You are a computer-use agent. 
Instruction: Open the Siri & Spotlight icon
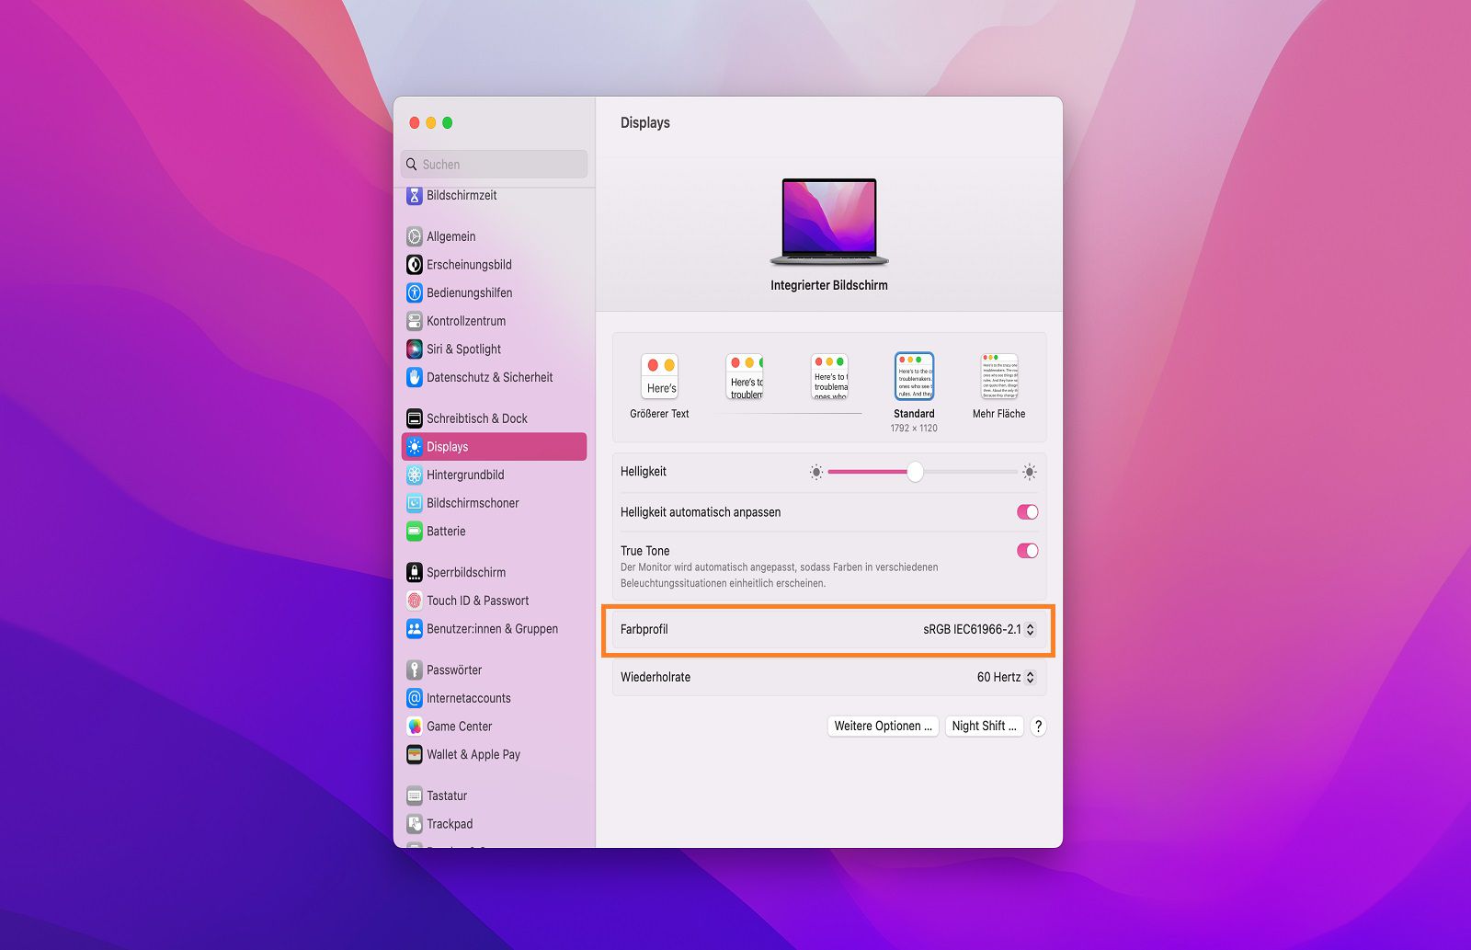point(415,349)
